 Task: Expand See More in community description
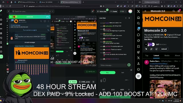pyautogui.click(x=148, y=39)
